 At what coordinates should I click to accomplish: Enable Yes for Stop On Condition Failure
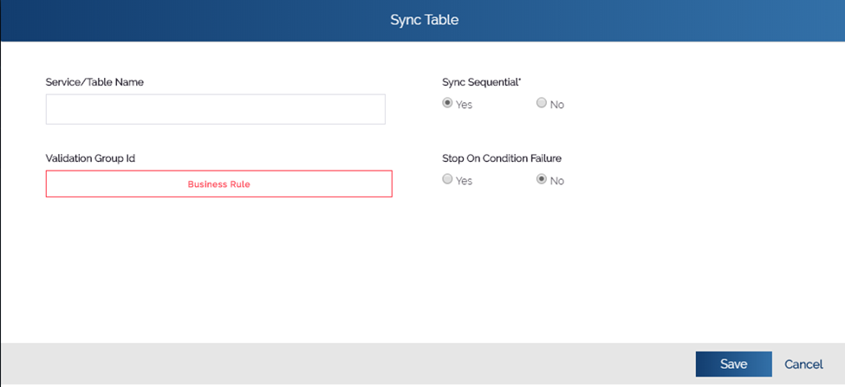tap(446, 179)
